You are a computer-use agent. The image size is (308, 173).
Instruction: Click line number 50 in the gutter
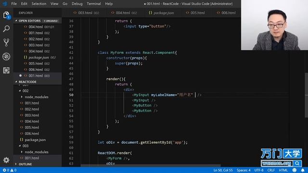coord(71,95)
